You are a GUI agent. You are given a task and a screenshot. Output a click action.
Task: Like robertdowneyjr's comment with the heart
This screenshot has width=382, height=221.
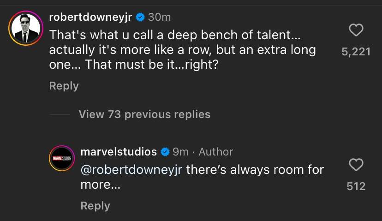tap(356, 31)
